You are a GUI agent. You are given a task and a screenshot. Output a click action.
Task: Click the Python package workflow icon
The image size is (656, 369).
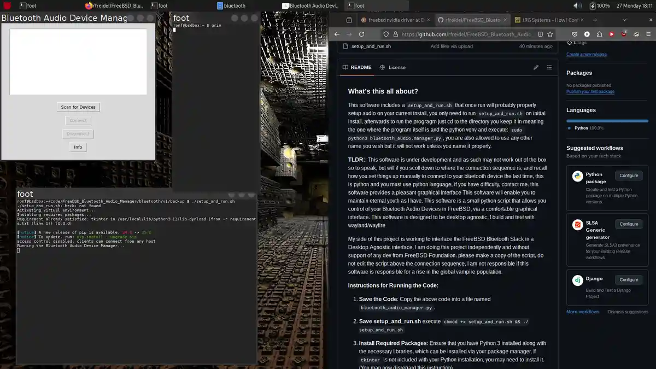click(577, 176)
